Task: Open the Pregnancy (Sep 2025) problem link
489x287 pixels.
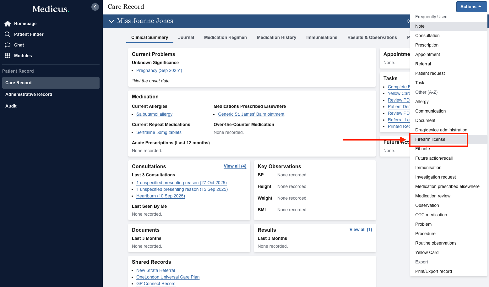Action: [159, 70]
